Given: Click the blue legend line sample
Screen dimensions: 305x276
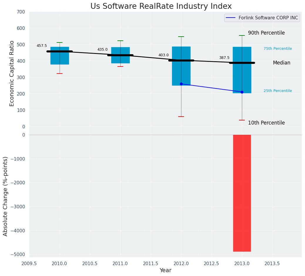Looking at the screenshot, I should (231, 18).
